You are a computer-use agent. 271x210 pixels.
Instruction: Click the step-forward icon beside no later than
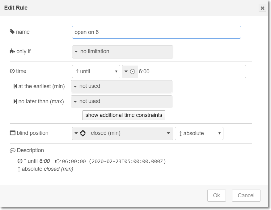(x=15, y=101)
